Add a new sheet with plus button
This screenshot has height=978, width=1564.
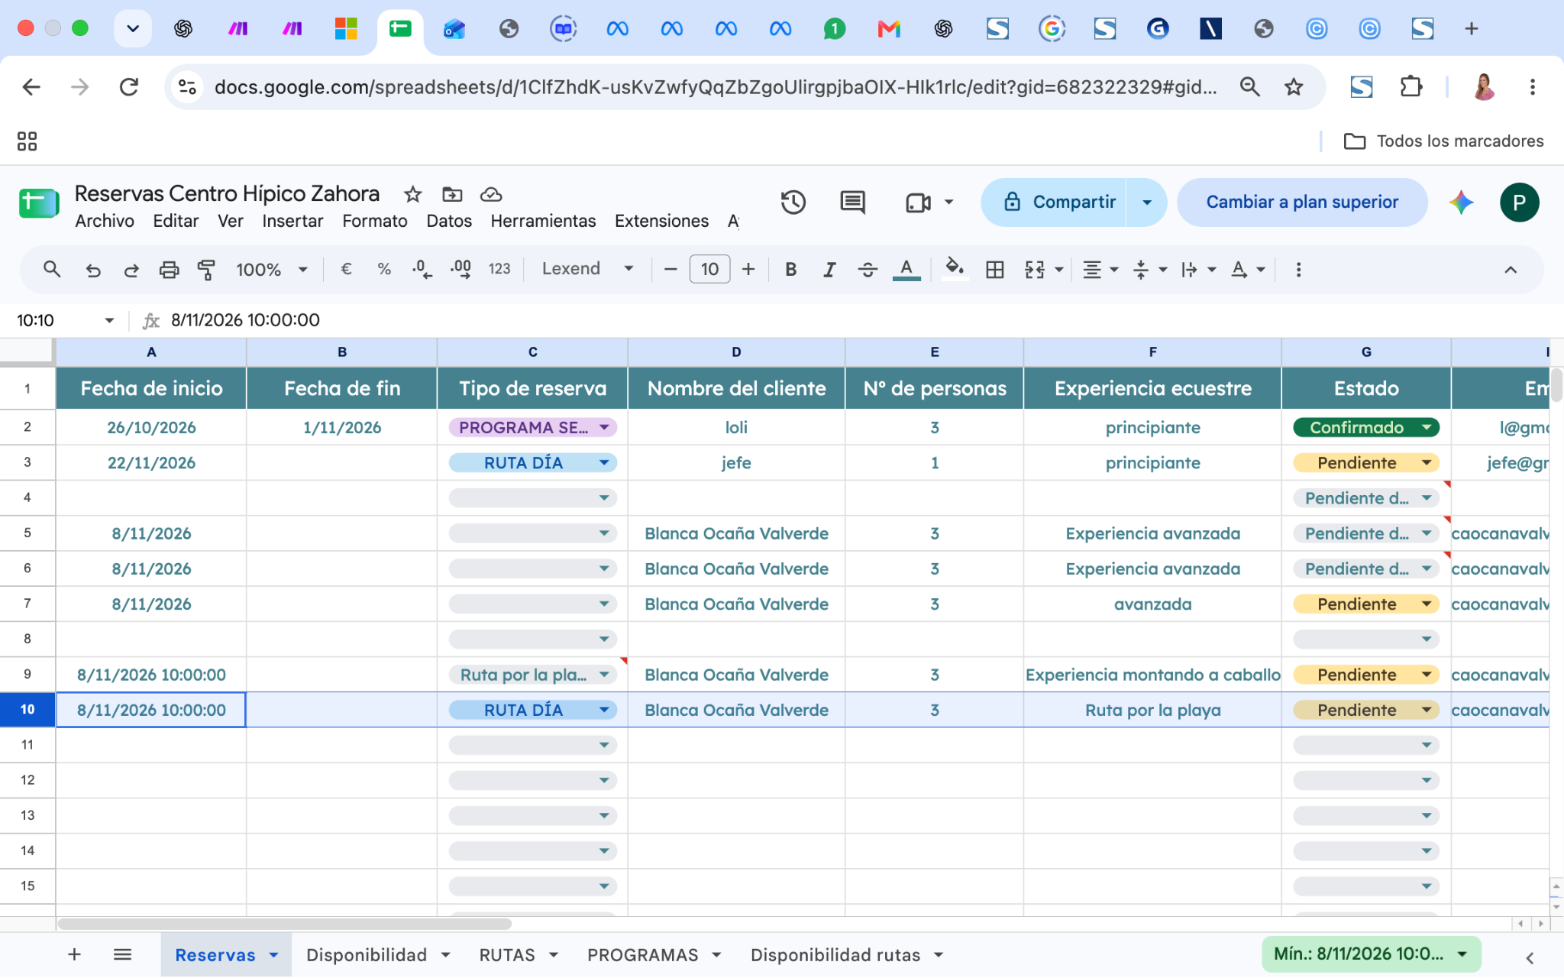tap(74, 954)
